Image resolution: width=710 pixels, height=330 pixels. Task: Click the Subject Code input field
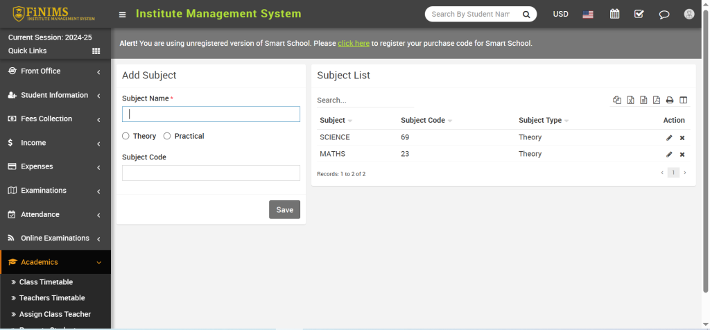pyautogui.click(x=211, y=173)
